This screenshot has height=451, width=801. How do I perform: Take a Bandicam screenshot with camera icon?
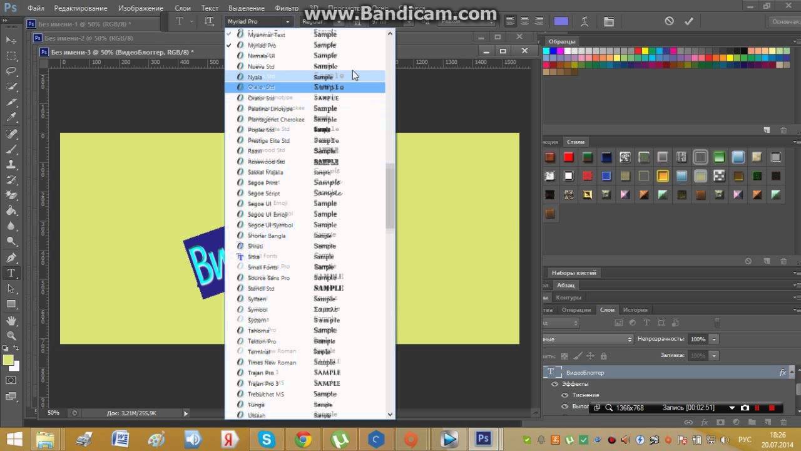pos(745,408)
